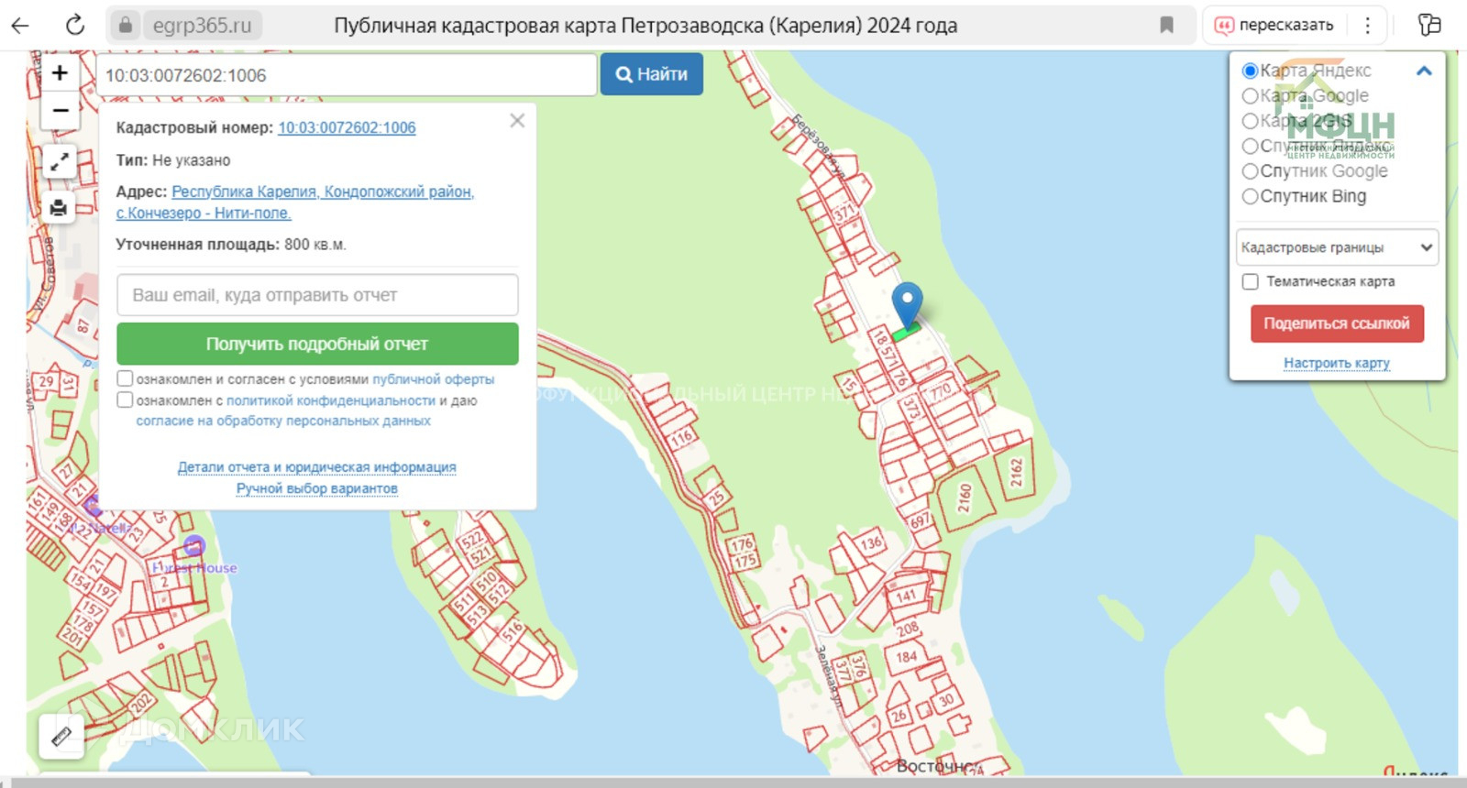The width and height of the screenshot is (1467, 788).
Task: Select the Карта Яндекс radio option
Action: coord(1250,71)
